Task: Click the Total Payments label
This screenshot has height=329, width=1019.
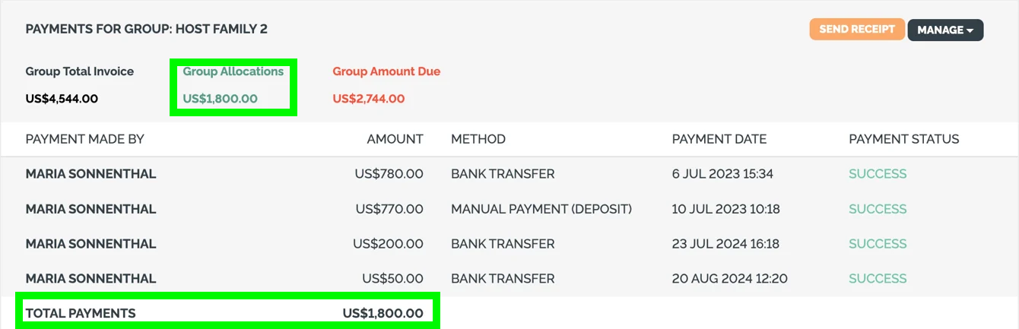Action: [x=81, y=313]
